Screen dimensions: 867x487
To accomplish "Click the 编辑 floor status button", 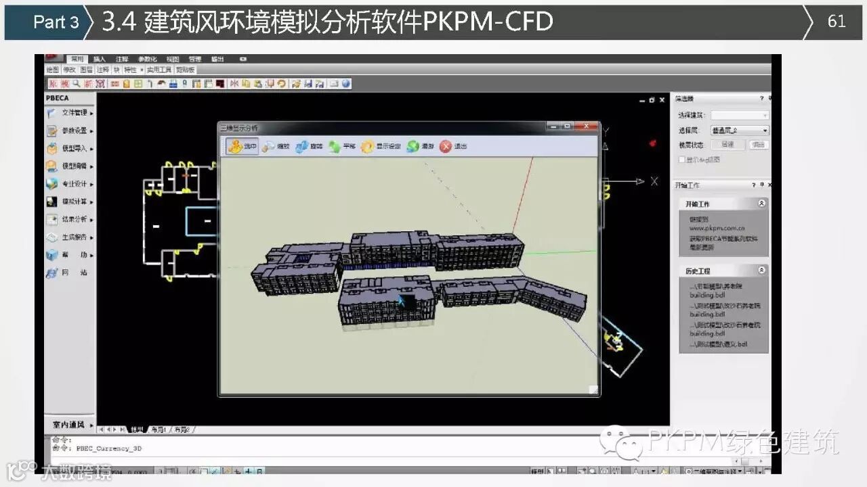I will point(759,145).
